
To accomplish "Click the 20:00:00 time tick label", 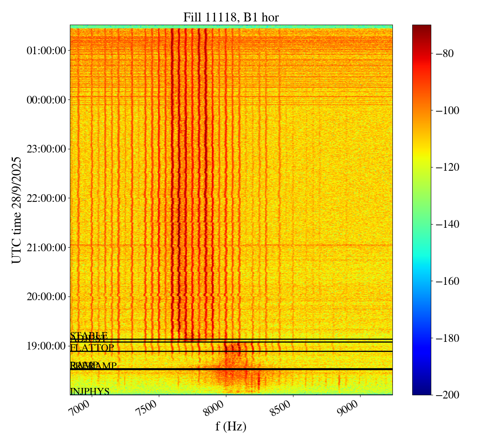I will coord(46,297).
